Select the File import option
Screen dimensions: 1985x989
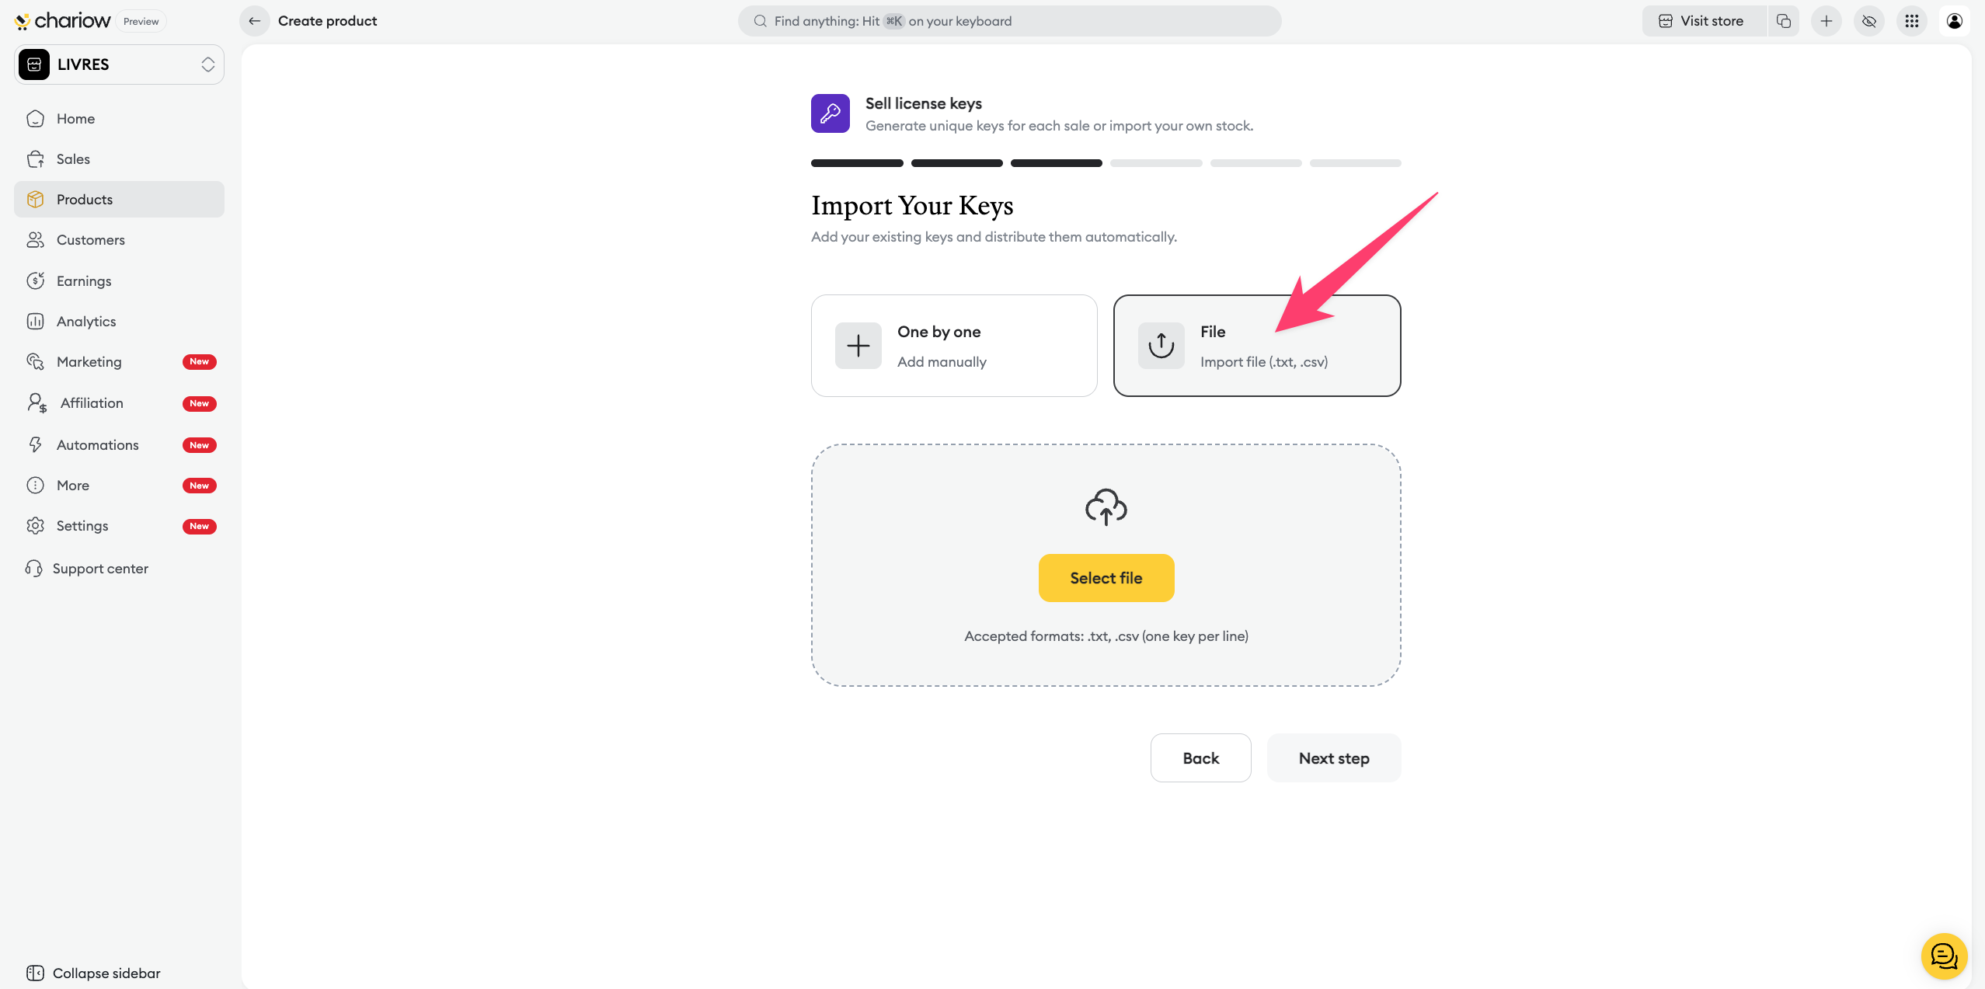pyautogui.click(x=1256, y=346)
